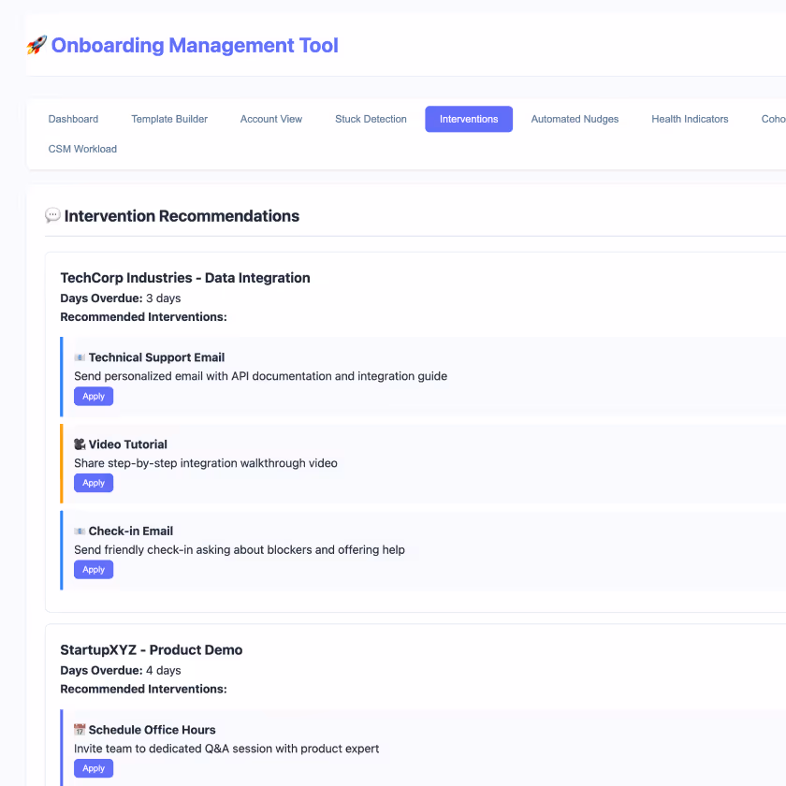Open the Template Builder tab
Image resolution: width=786 pixels, height=786 pixels.
pyautogui.click(x=169, y=119)
